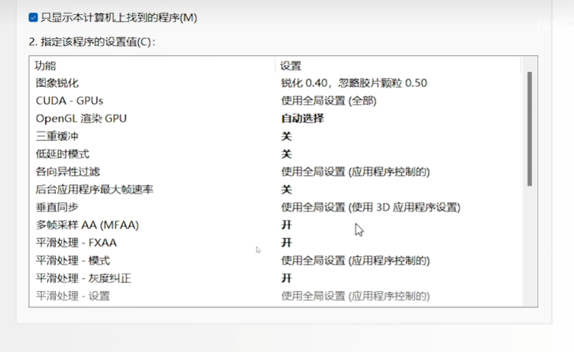Open 垂直同步 setting 使用 3D 应用程序设置

pos(370,207)
